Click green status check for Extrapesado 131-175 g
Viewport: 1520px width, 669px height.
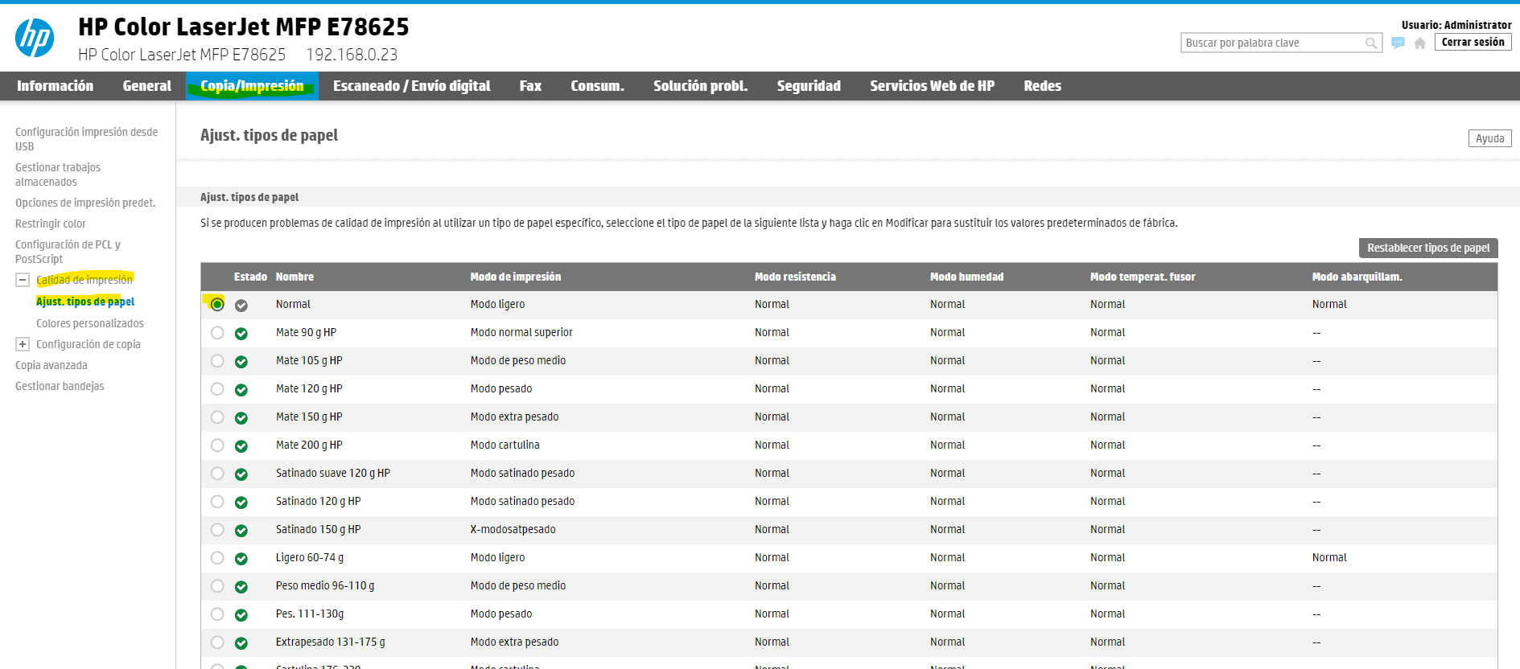tap(241, 643)
